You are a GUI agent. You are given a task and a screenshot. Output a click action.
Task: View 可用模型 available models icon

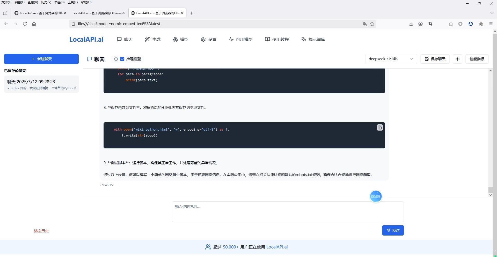pos(231,39)
